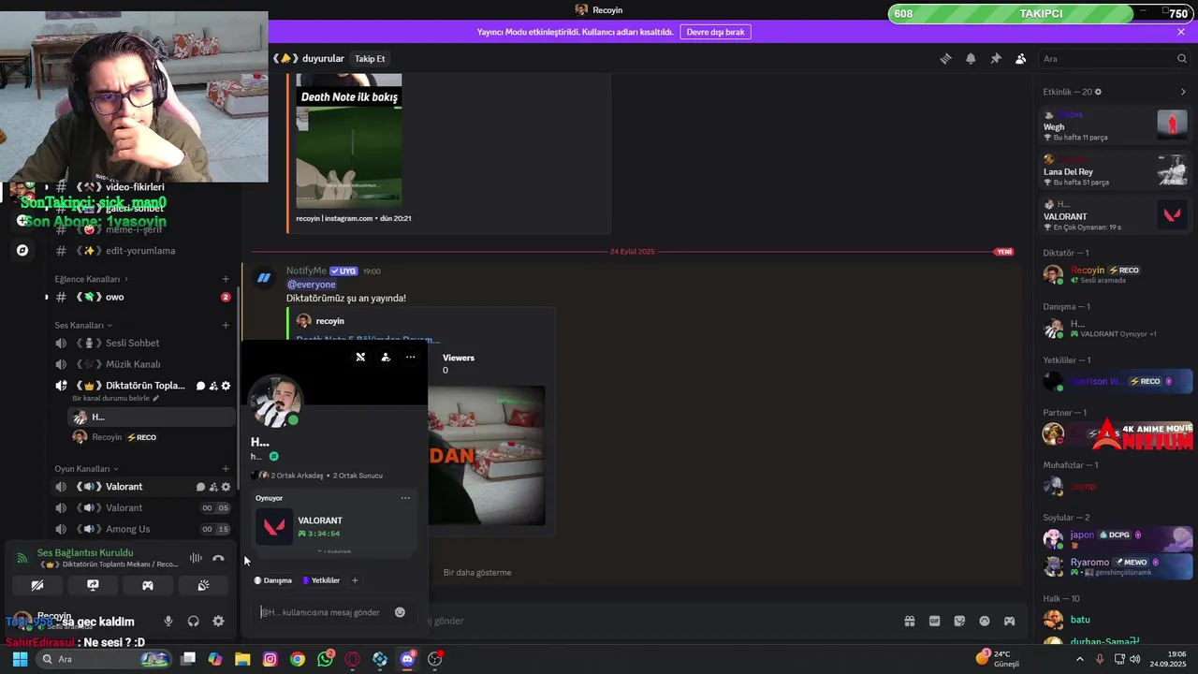
Task: Open the Lana Del Rey activity card
Action: click(x=1116, y=170)
